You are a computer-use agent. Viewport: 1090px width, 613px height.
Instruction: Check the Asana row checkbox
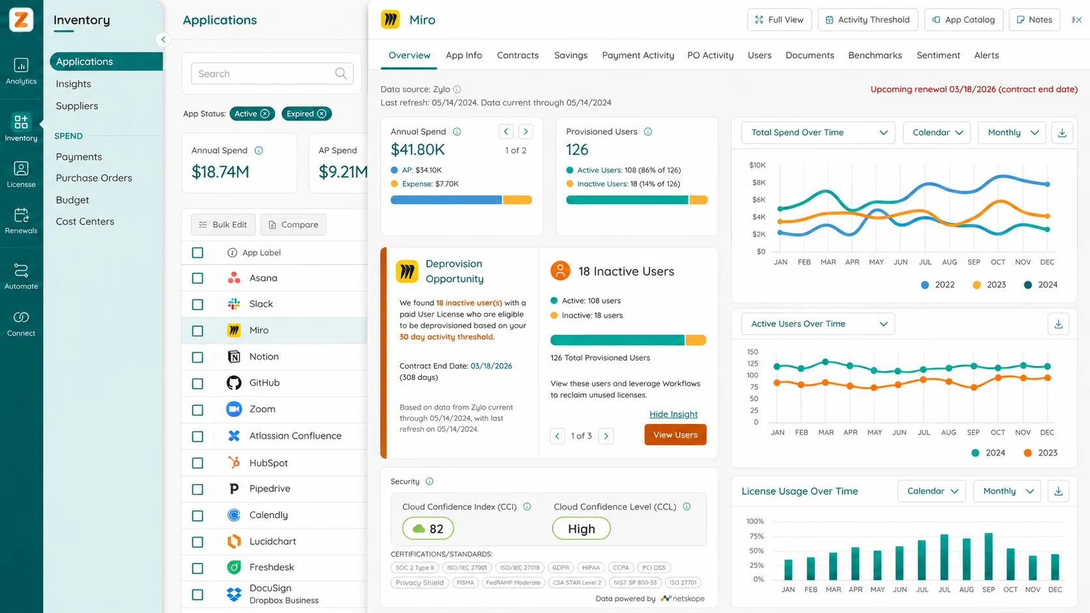[198, 278]
